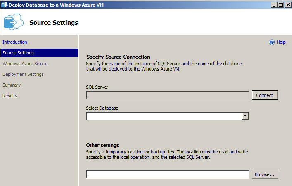
Task: Click the Browse... button
Action: [x=265, y=174]
